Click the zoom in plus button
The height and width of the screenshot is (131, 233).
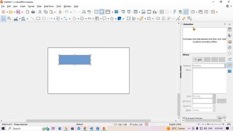pyautogui.click(x=223, y=124)
